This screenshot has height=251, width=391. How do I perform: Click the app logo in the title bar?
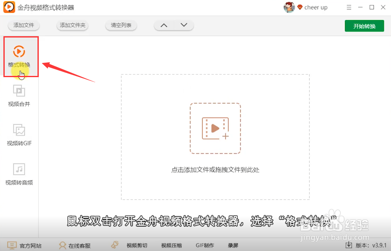click(9, 7)
